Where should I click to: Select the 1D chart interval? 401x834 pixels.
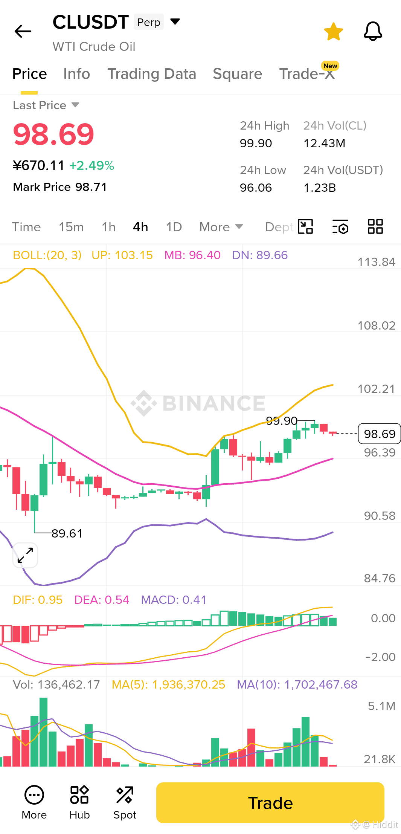tap(174, 227)
